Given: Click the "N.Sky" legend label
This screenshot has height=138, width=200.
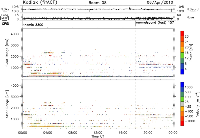Looking at the screenshot, I should tap(5, 9).
